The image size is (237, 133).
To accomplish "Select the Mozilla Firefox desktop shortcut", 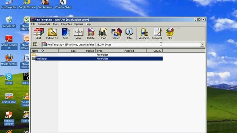I will (x=9, y=60).
